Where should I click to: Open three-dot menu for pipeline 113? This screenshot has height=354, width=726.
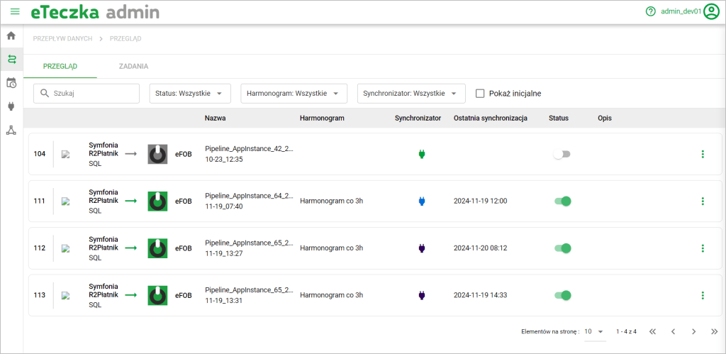click(702, 295)
